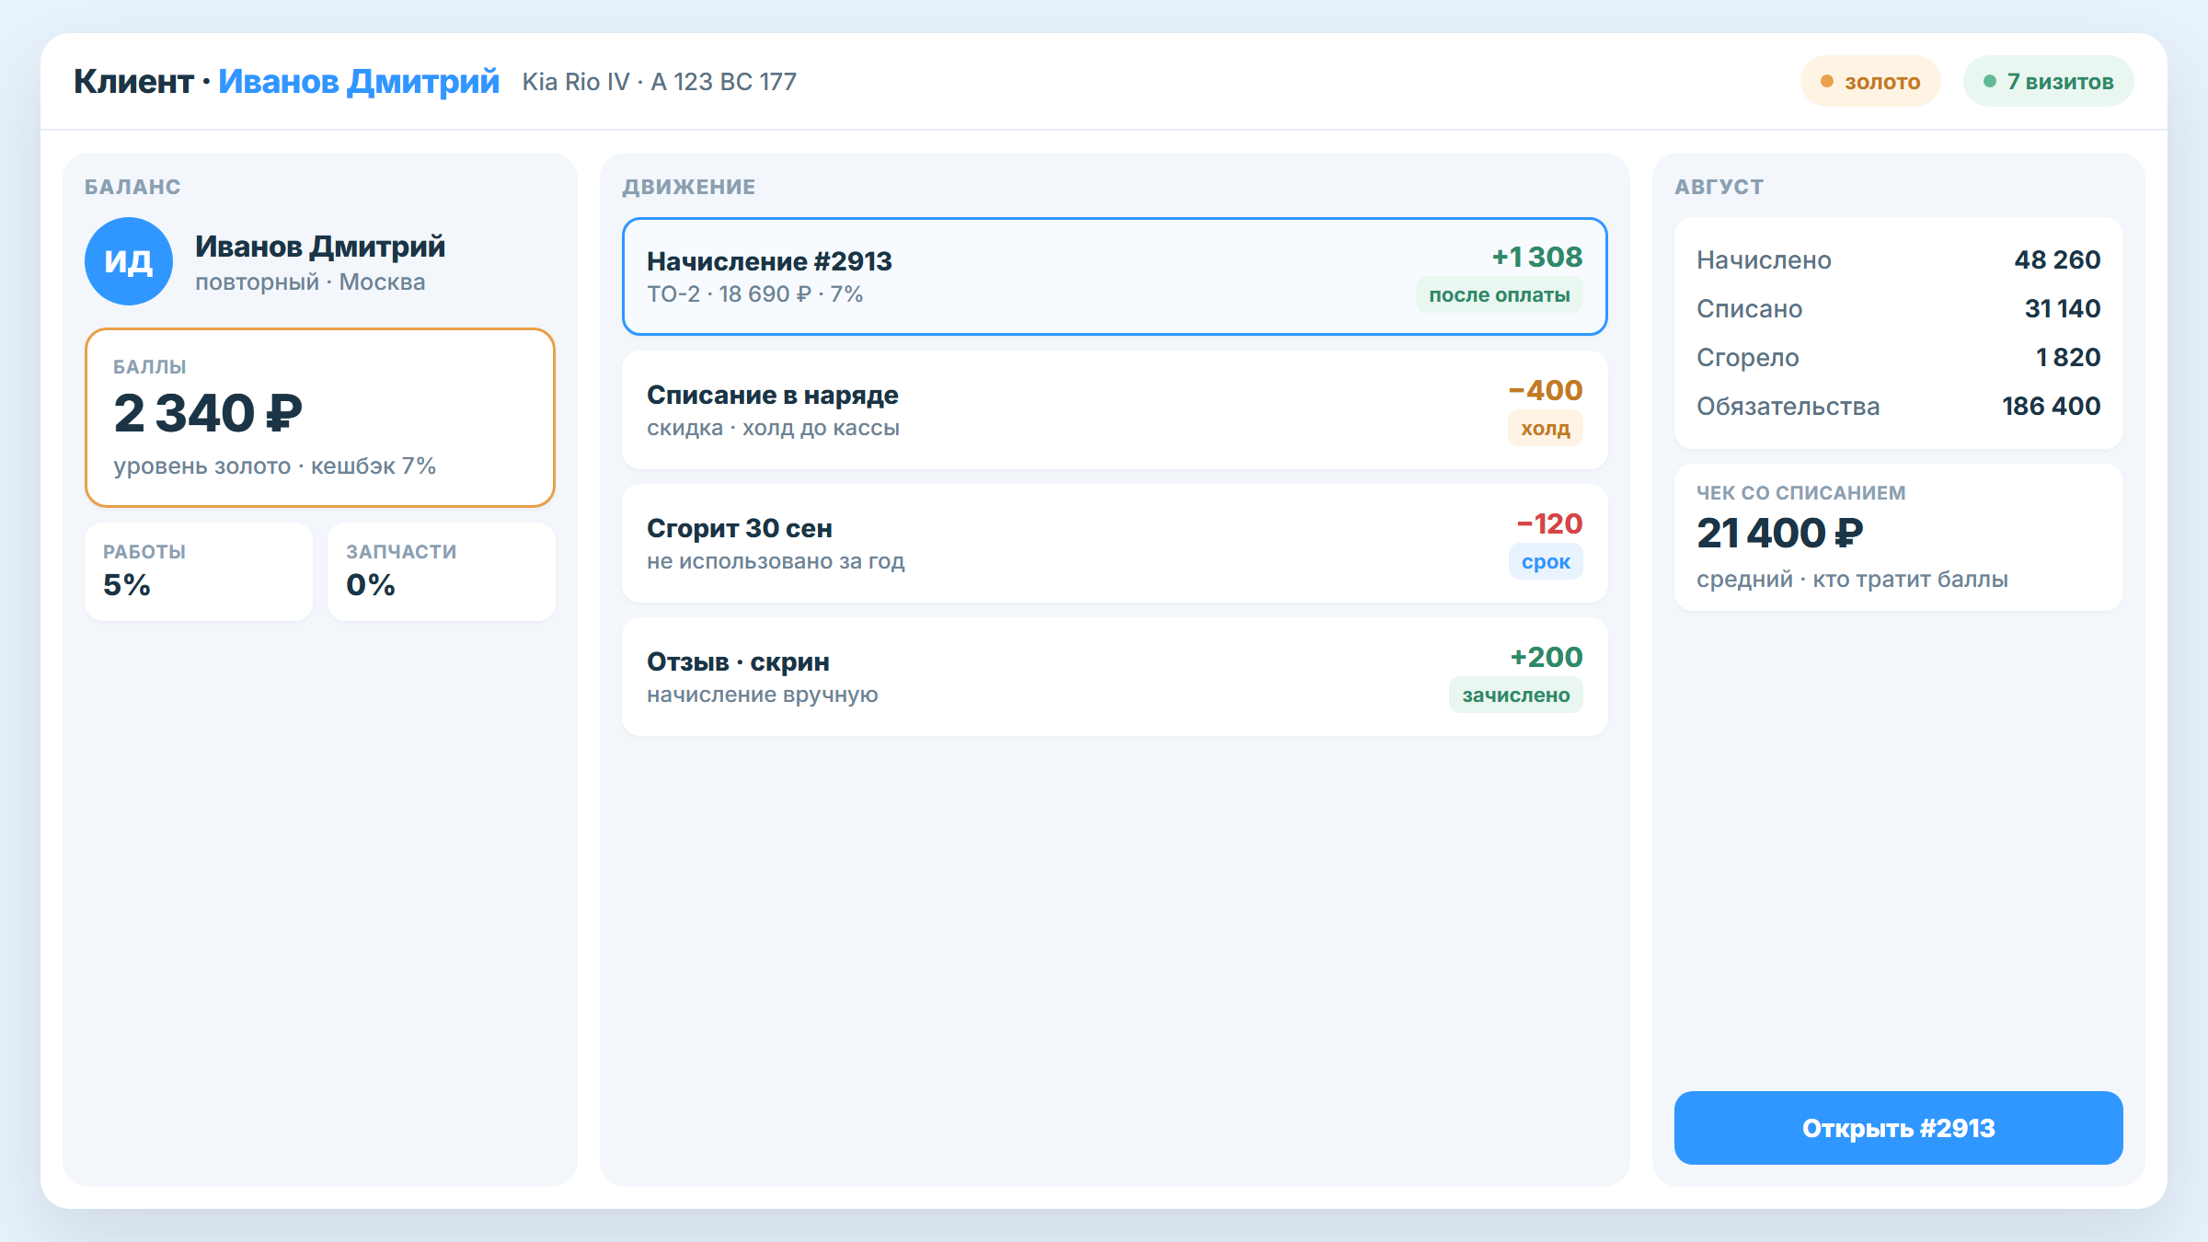2208x1242 pixels.
Task: Click the холд tag
Action: (1545, 428)
